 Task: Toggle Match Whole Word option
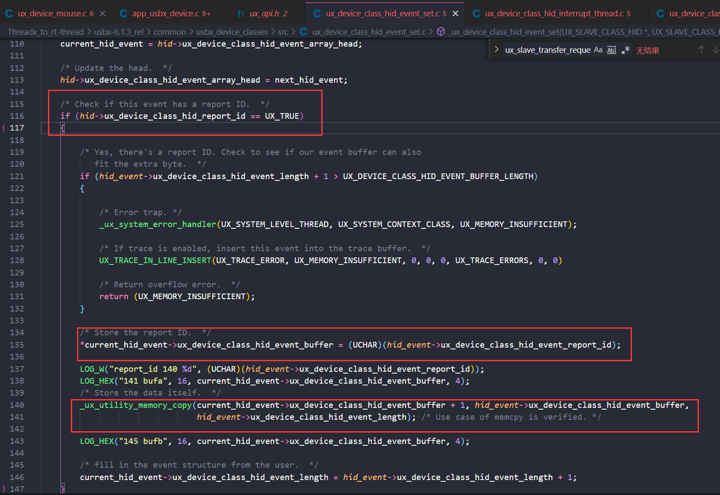point(612,50)
